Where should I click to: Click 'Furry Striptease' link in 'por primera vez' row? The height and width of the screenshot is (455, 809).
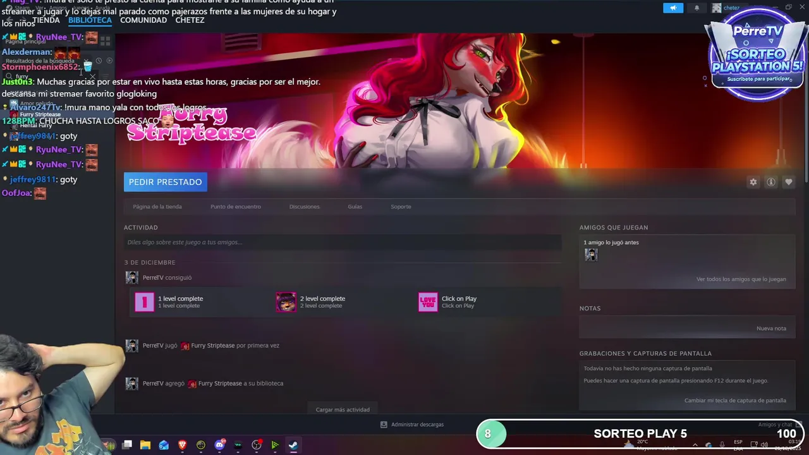pyautogui.click(x=212, y=346)
